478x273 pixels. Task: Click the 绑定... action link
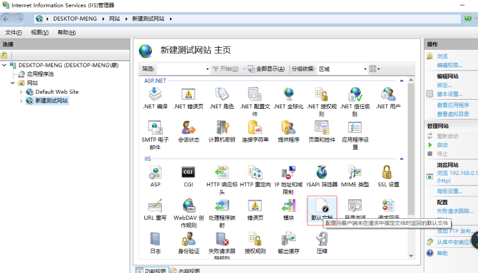[x=444, y=85]
